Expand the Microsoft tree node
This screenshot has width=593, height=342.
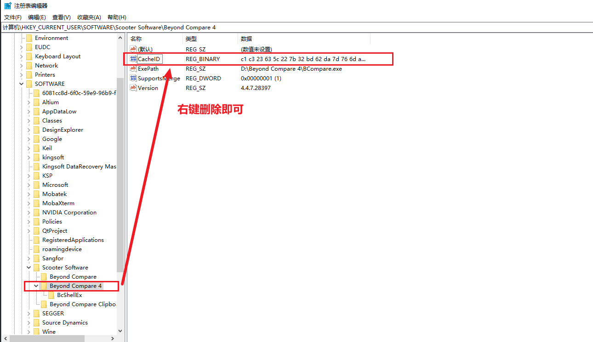click(29, 185)
